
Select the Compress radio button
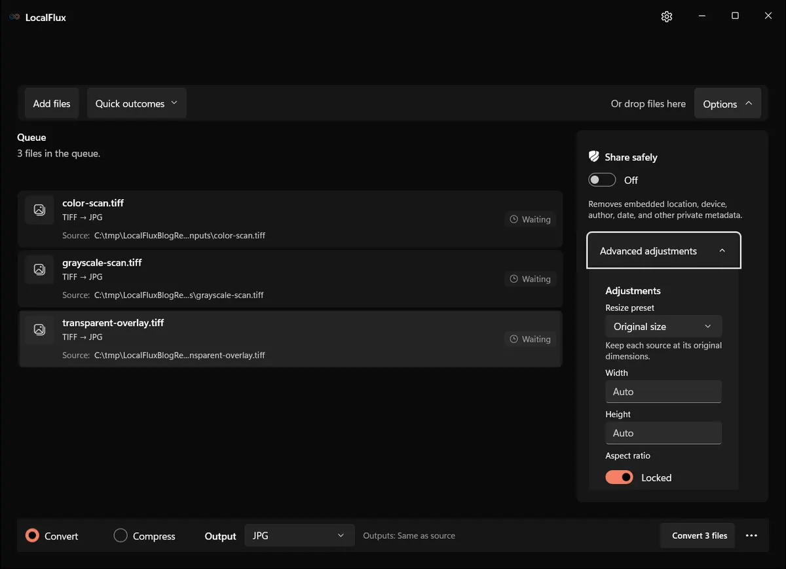point(121,536)
